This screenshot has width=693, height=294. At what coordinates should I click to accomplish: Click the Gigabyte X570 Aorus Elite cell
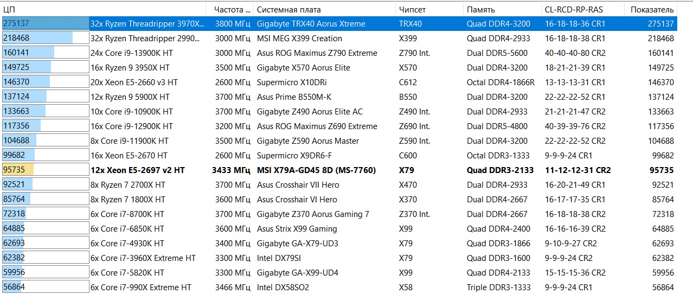coord(303,68)
